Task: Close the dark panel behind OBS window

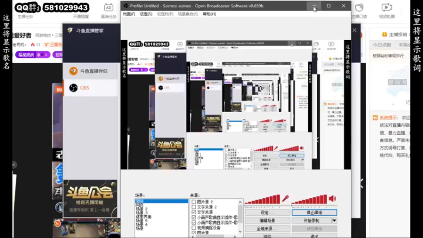Action: (354, 30)
